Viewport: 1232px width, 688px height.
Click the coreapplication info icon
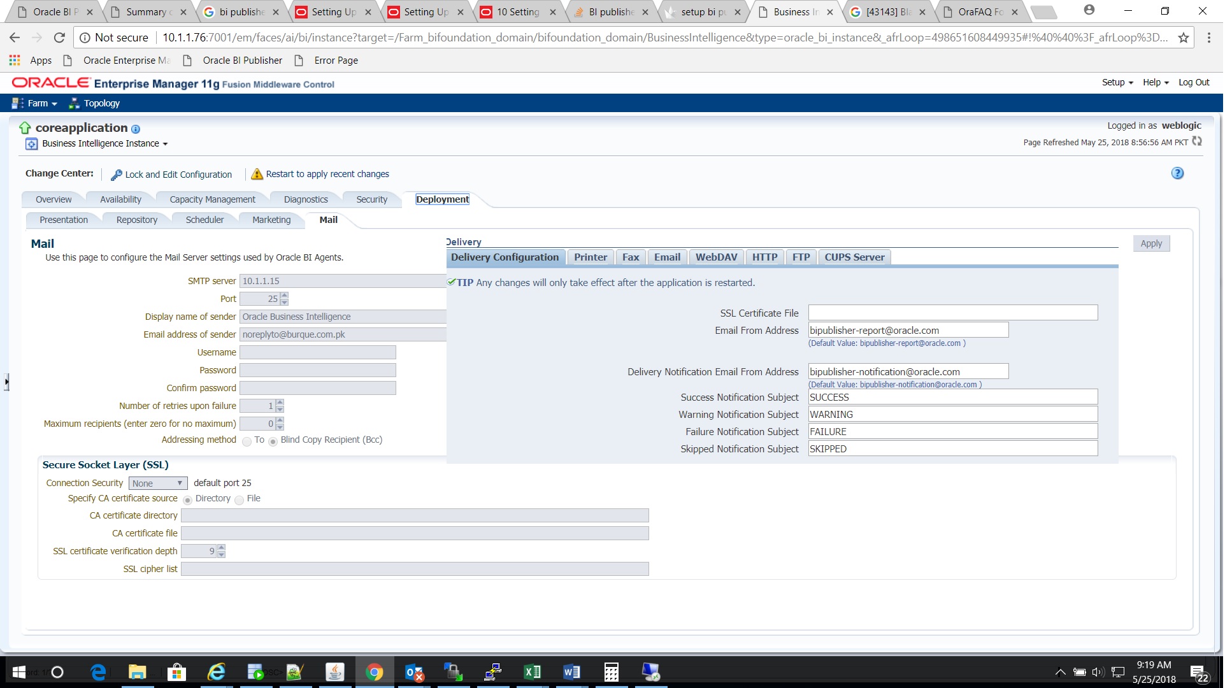(x=136, y=129)
